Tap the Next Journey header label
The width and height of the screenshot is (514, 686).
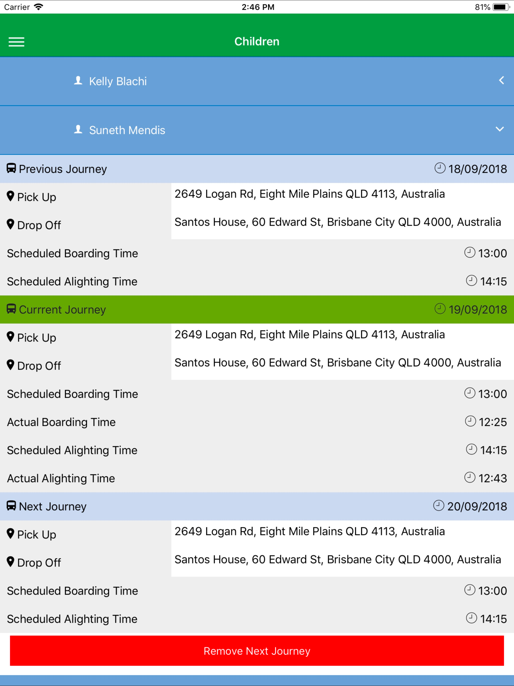coord(53,507)
